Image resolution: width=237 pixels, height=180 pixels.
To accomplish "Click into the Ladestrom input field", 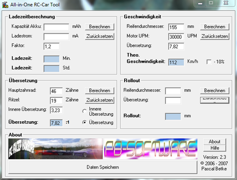I will [x=56, y=37].
